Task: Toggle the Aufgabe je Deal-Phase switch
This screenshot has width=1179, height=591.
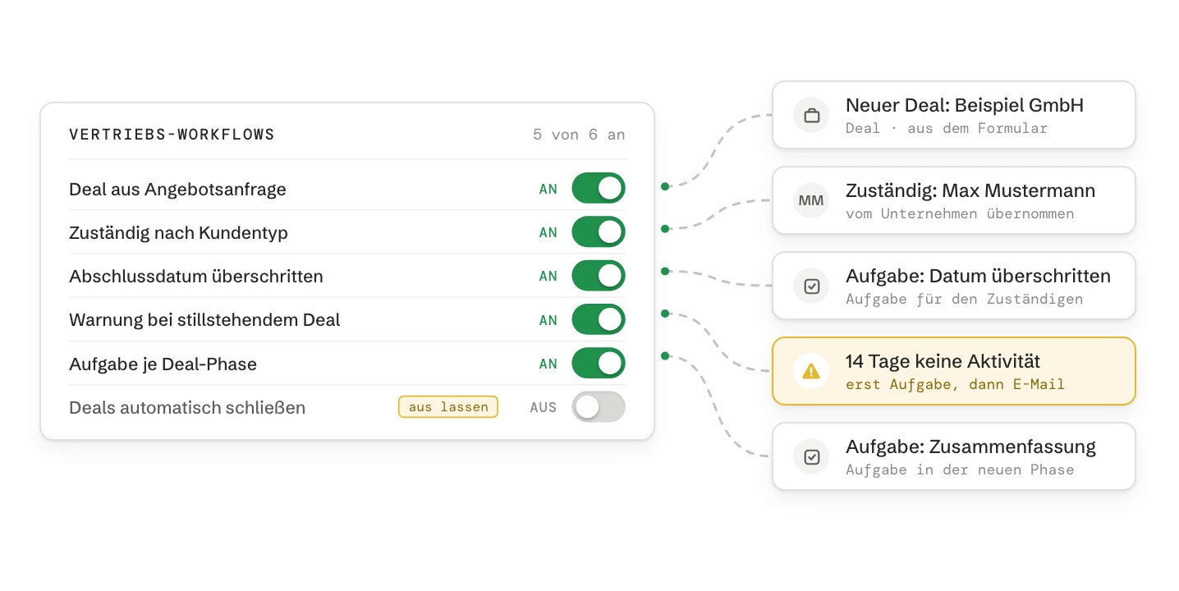Action: tap(599, 363)
